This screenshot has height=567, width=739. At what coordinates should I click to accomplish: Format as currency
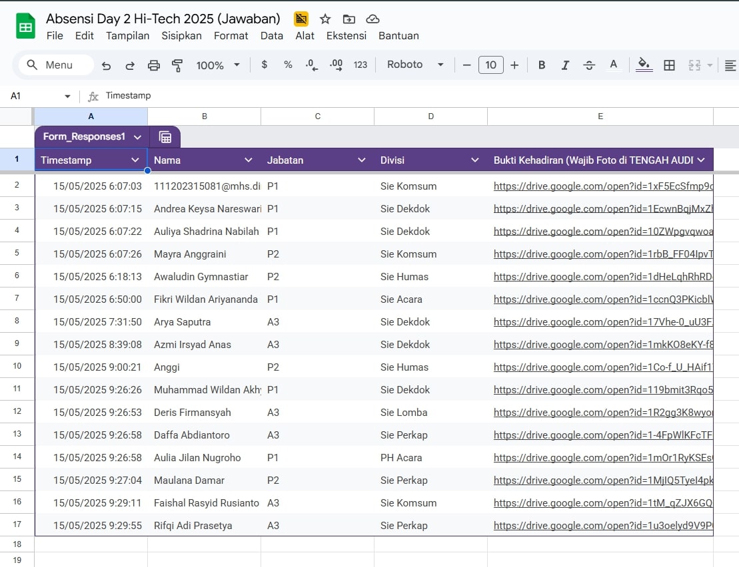pos(265,65)
